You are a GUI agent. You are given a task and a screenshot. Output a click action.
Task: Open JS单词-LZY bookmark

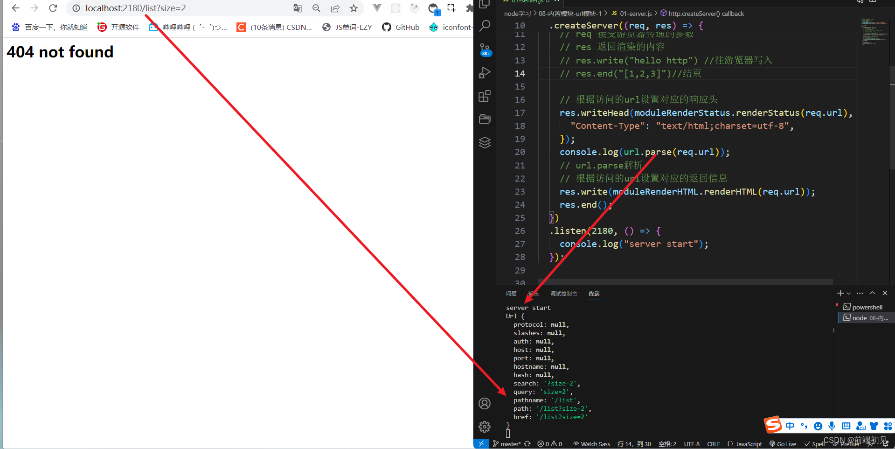tap(347, 27)
